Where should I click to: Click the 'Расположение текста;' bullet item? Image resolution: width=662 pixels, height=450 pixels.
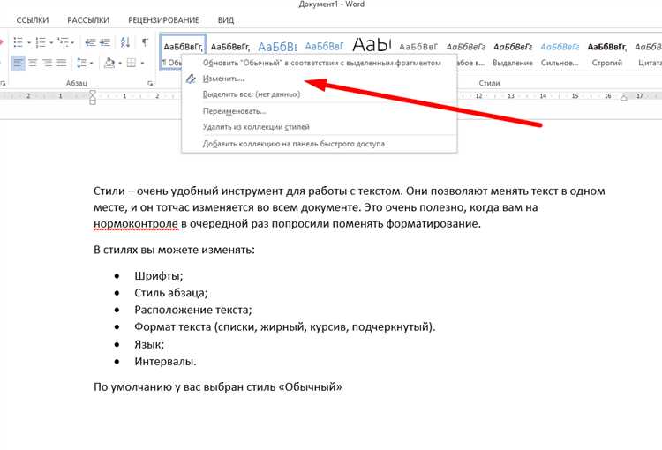coord(193,310)
